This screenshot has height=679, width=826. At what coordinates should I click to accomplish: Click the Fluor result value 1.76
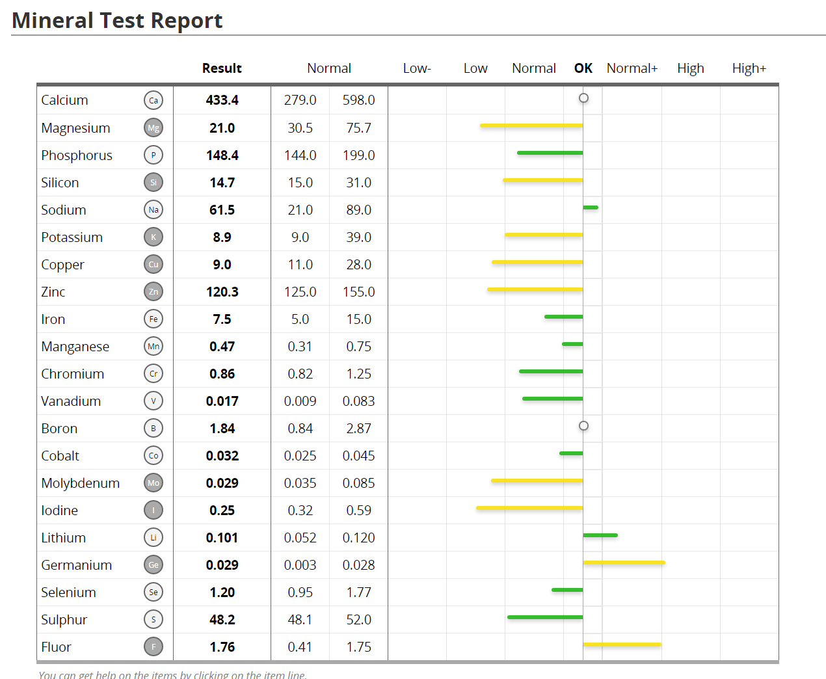click(222, 647)
